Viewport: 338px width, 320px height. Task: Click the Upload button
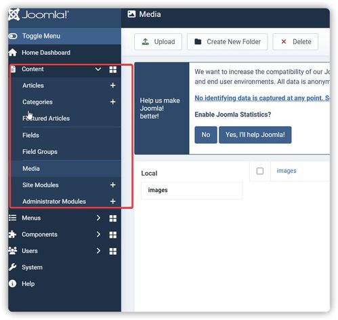pos(158,42)
